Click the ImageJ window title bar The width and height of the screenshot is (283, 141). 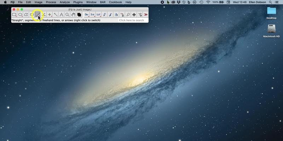(80, 10)
